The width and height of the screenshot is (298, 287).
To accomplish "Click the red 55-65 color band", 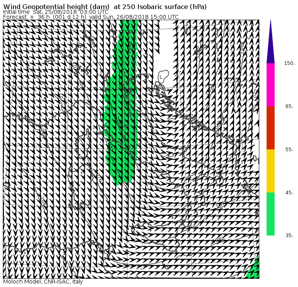I will pos(271,128).
